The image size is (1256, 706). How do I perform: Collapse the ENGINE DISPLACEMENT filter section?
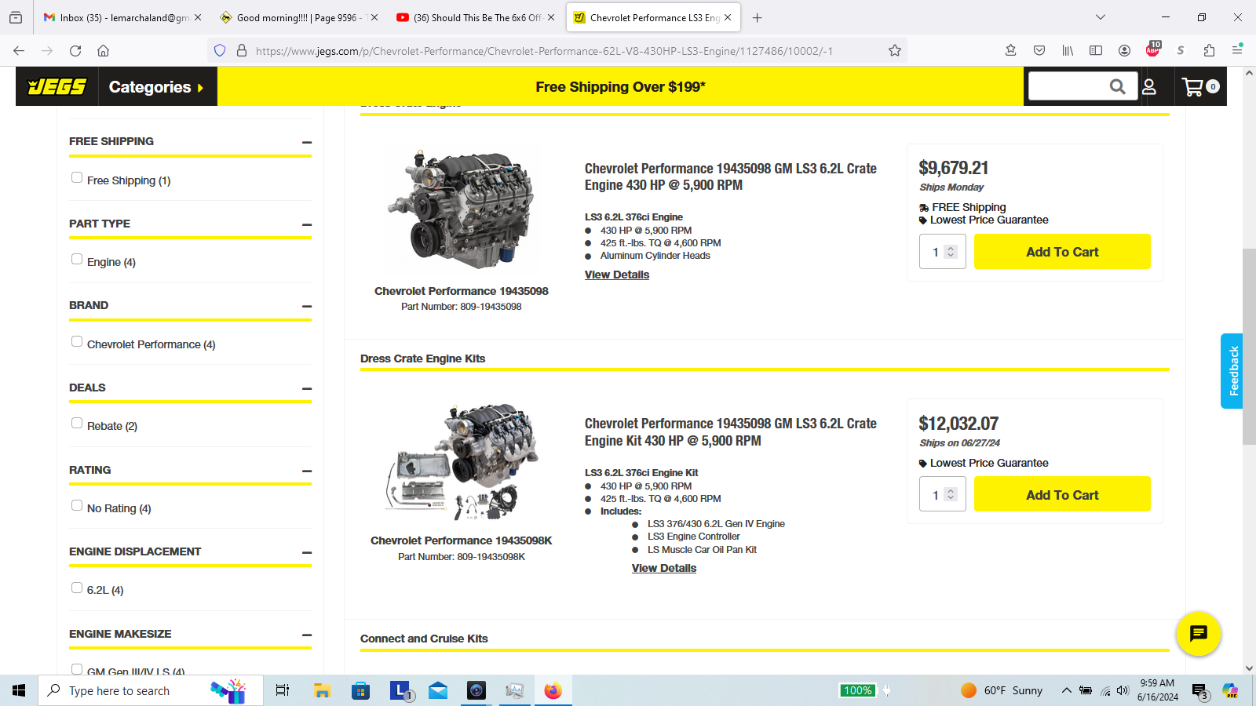coord(307,552)
